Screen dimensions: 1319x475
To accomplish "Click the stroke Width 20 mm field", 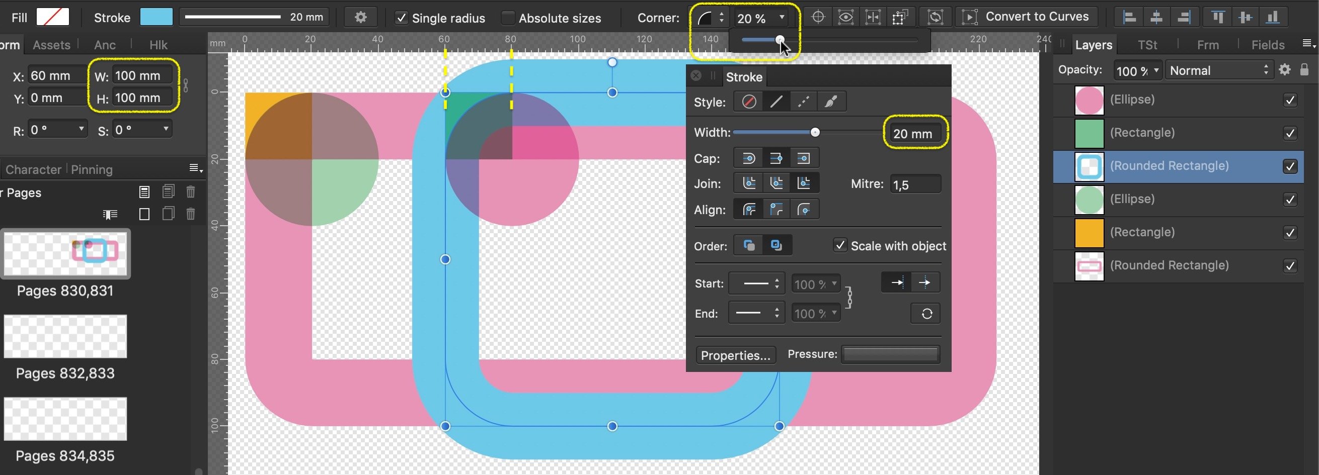I will (915, 133).
